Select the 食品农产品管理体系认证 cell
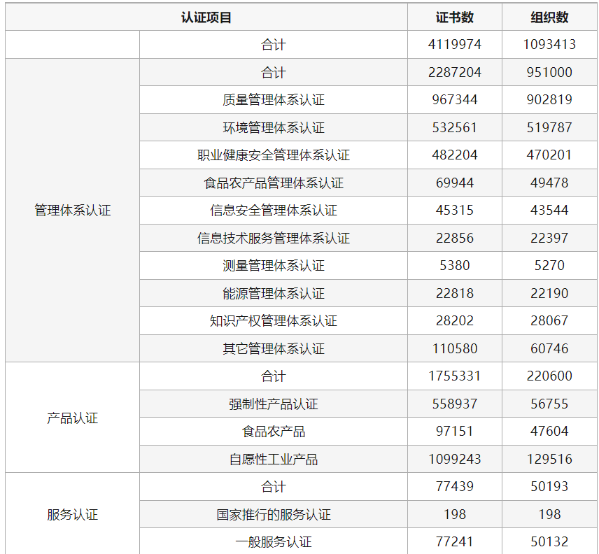This screenshot has width=599, height=554. point(274,183)
